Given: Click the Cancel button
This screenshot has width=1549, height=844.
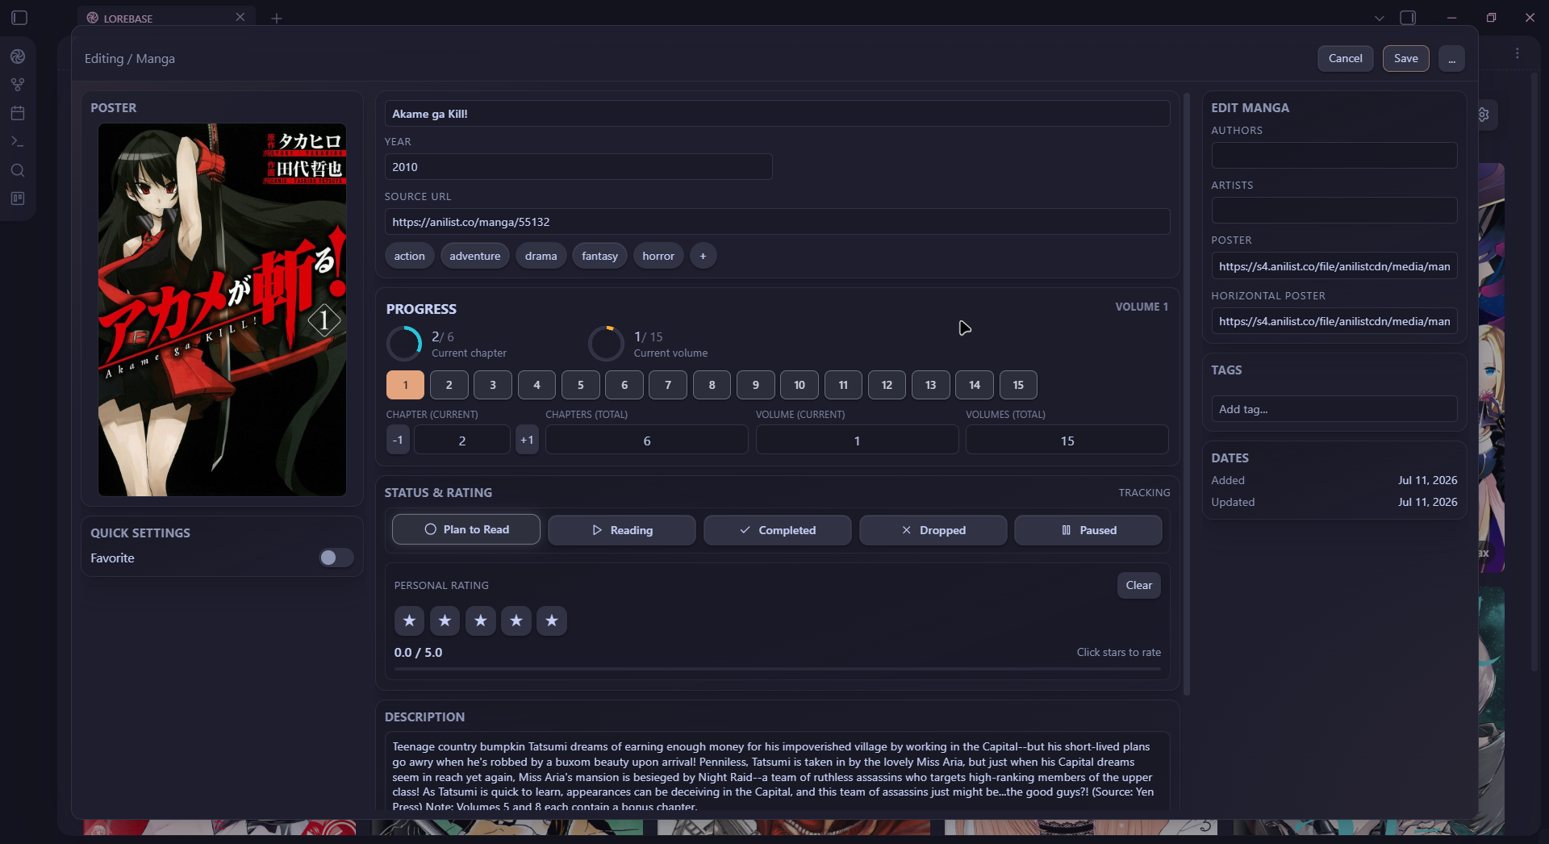Looking at the screenshot, I should point(1345,58).
